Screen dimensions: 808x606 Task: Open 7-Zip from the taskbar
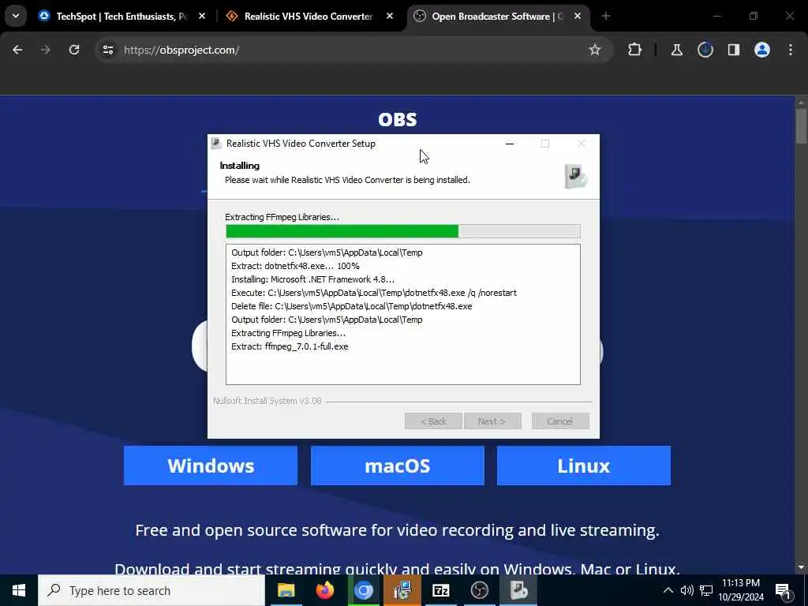click(440, 590)
